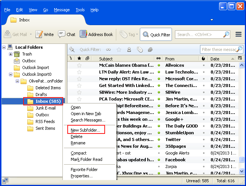Choose Favorite Folder in context menu
246x186 pixels.
click(84, 169)
